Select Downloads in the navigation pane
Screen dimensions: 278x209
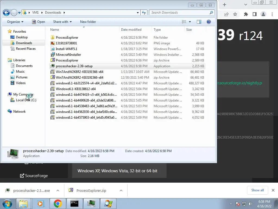24,43
